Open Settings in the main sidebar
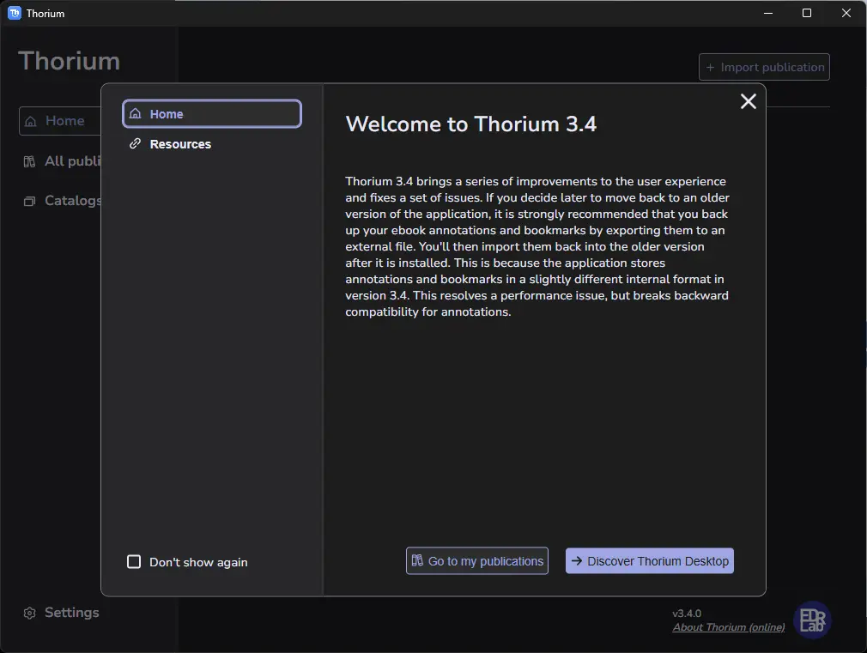Image resolution: width=867 pixels, height=653 pixels. point(61,613)
